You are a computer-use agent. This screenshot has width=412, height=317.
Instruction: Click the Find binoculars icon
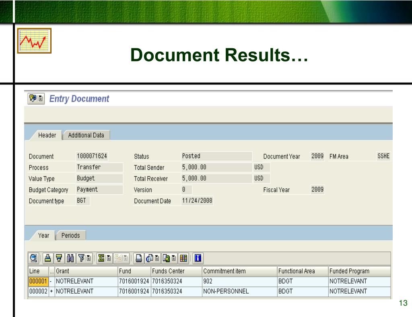(x=70, y=258)
